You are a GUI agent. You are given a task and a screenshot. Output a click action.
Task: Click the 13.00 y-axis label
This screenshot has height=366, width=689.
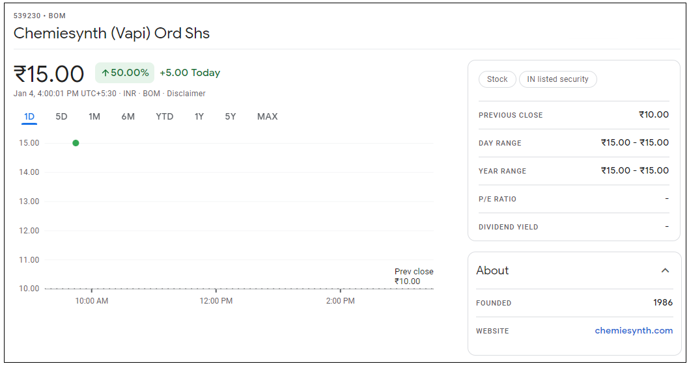point(29,202)
